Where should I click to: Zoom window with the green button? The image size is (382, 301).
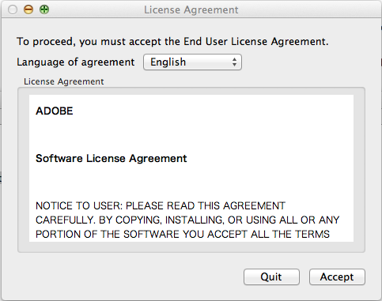pyautogui.click(x=44, y=9)
